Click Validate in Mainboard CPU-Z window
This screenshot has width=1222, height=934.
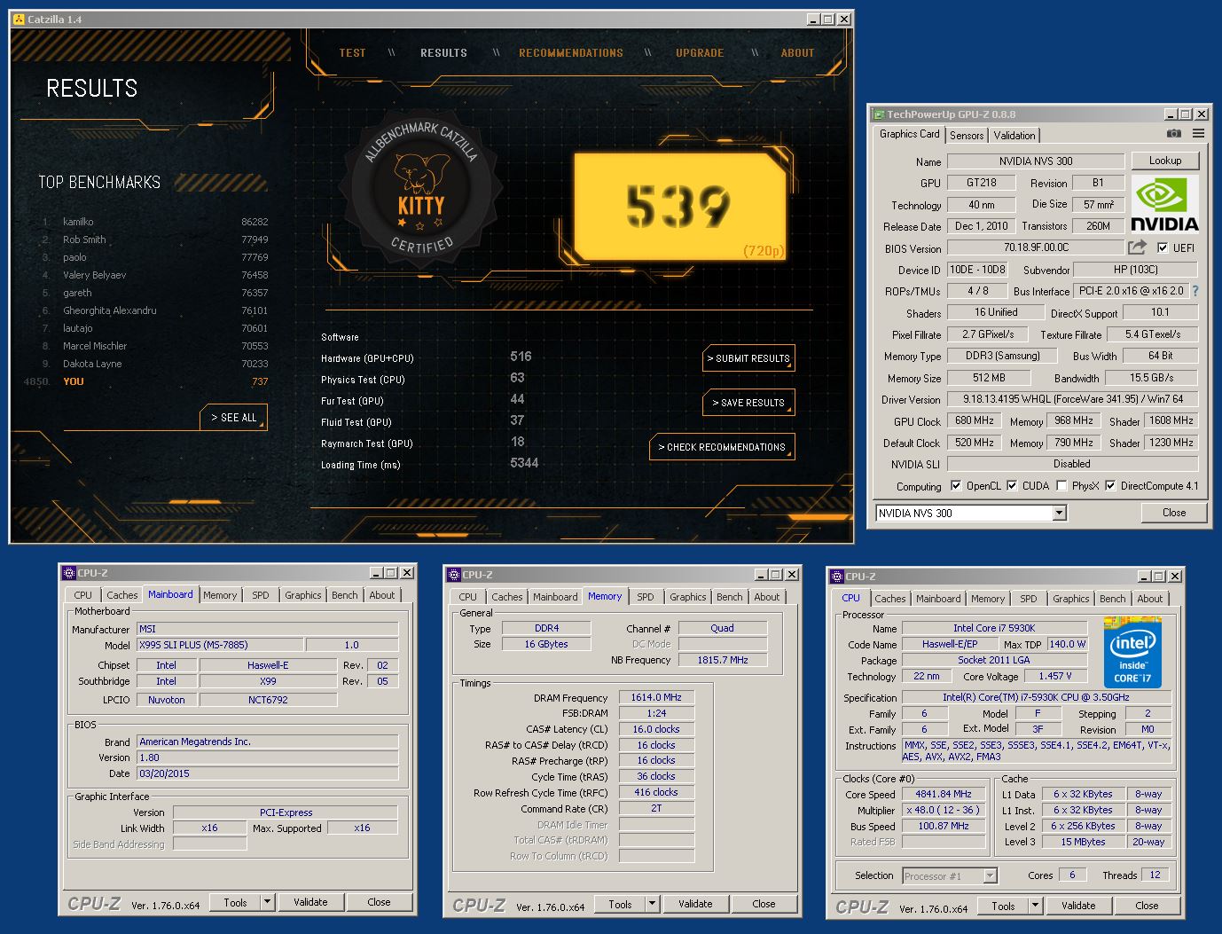(x=310, y=902)
